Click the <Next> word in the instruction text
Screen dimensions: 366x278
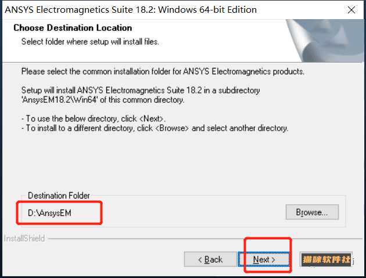(x=152, y=119)
